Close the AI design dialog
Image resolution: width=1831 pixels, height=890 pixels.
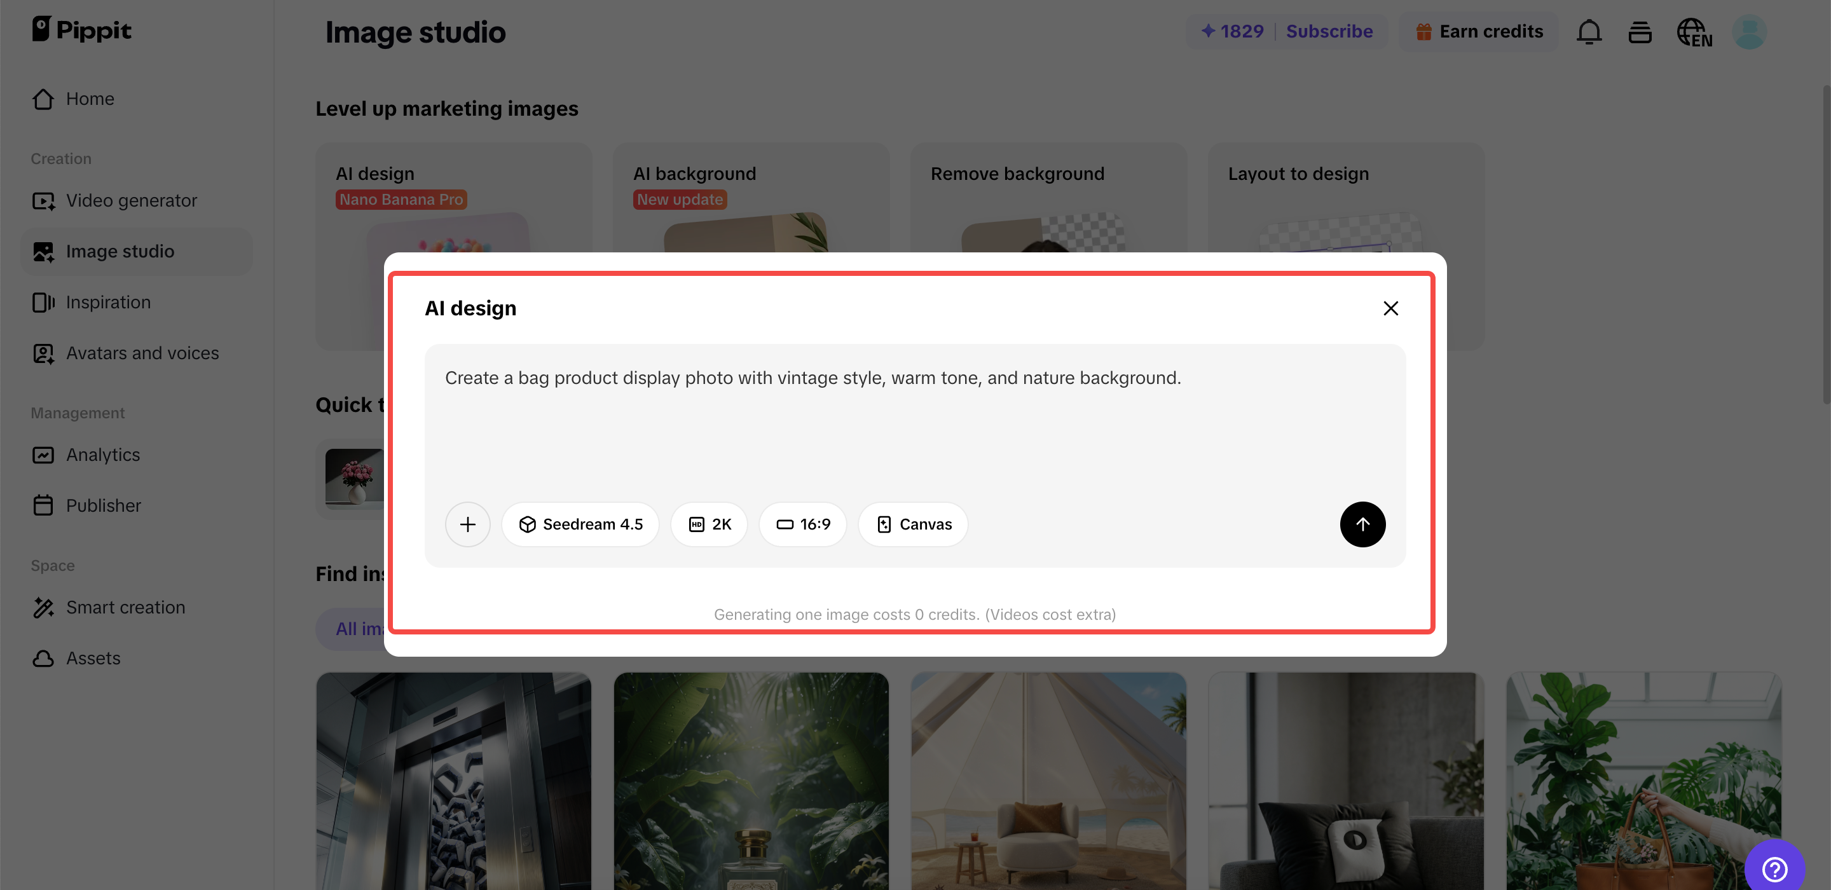pos(1390,308)
